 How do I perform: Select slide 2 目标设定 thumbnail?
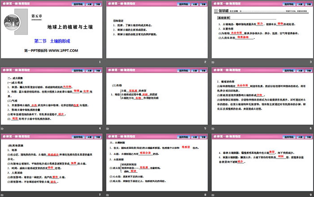click(157, 32)
